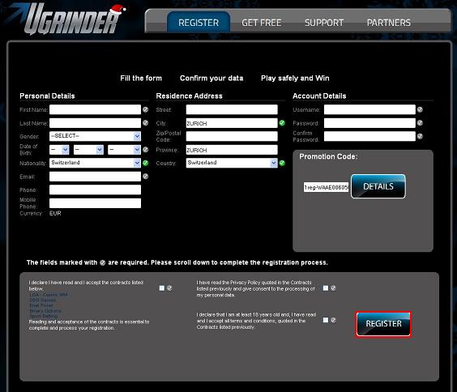457x392 pixels.
Task: Open the first Date of Birth dropdown
Action: coord(59,150)
